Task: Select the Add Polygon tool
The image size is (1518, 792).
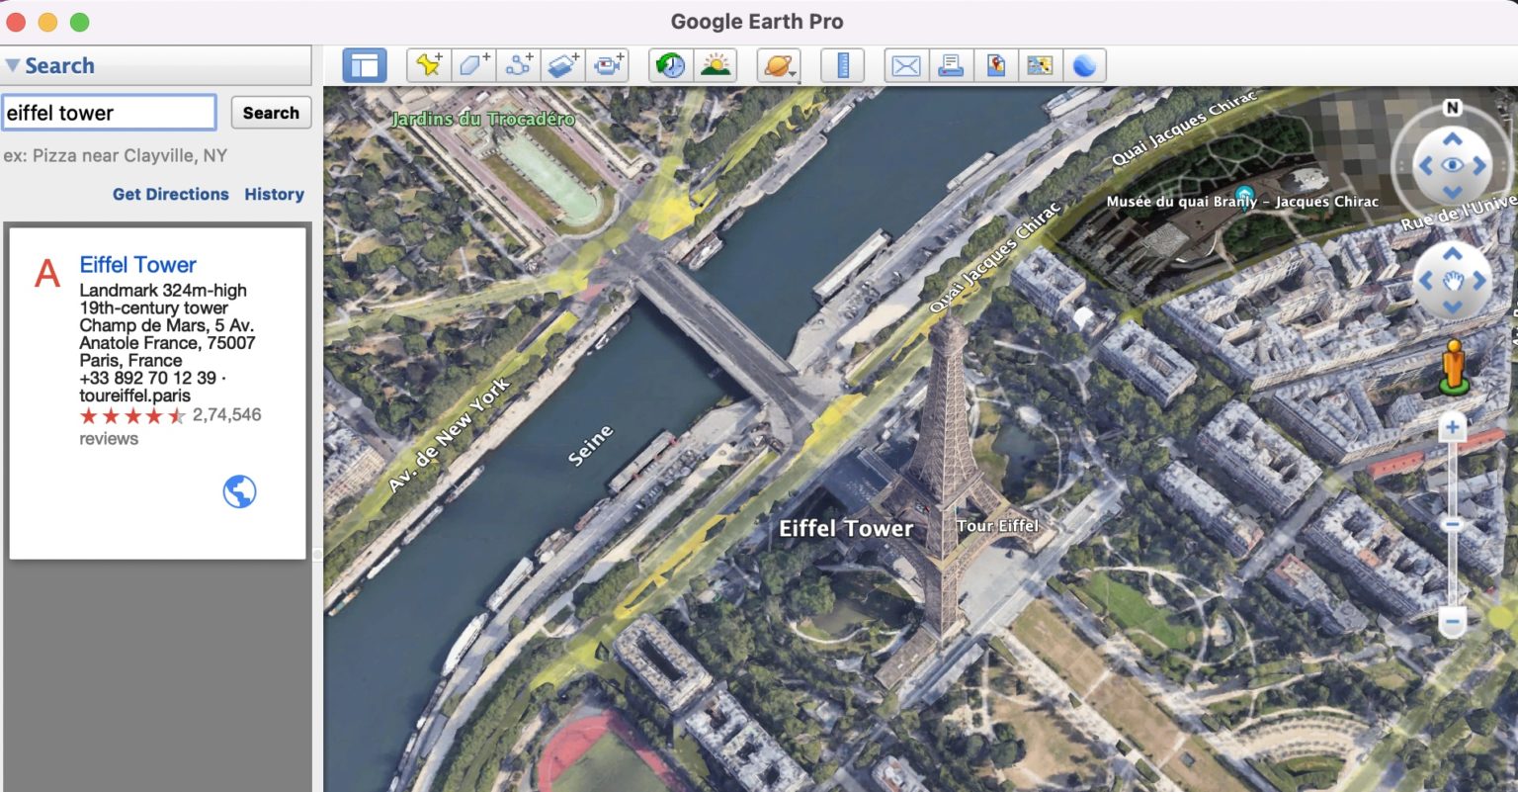Action: 475,64
